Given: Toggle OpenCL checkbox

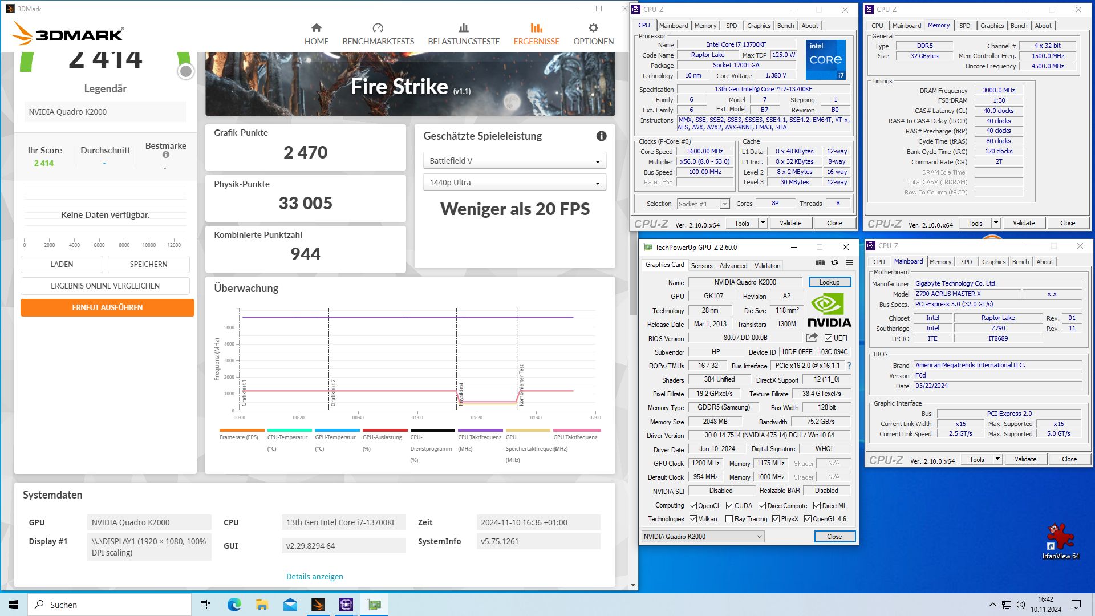Looking at the screenshot, I should pos(693,506).
